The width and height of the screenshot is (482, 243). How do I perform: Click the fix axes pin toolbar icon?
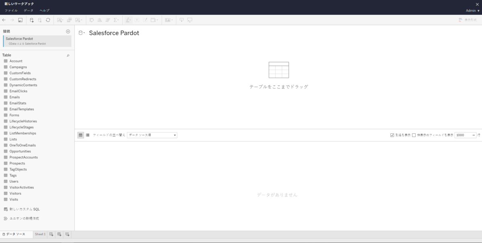145,20
